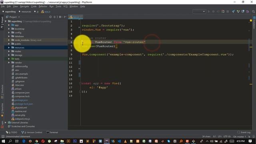Open the Code menu
The height and width of the screenshot is (144, 256).
click(x=34, y=6)
